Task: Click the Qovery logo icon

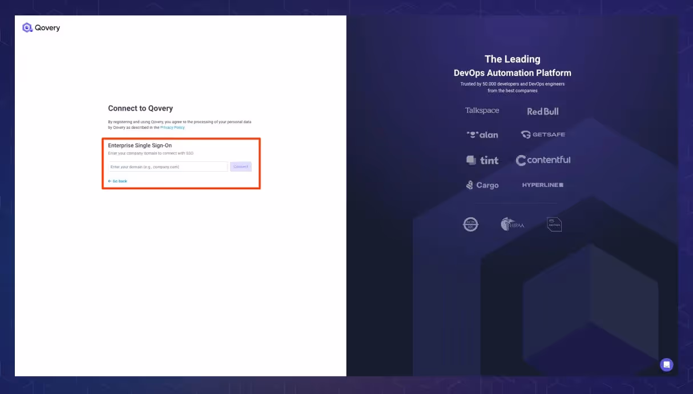Action: (x=27, y=27)
